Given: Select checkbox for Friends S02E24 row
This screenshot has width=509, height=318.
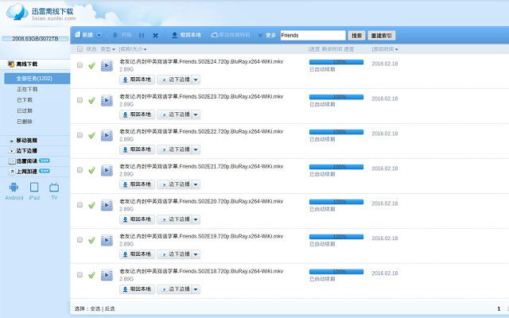Looking at the screenshot, I should 80,65.
